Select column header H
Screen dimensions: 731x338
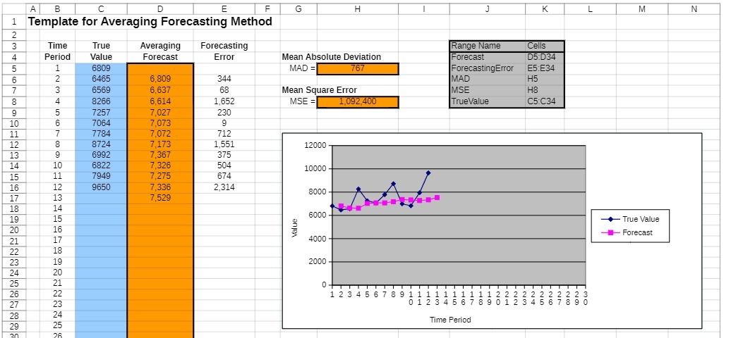coord(357,8)
